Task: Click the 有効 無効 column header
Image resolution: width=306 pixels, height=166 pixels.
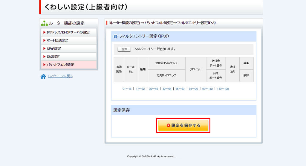Action: (x=119, y=69)
